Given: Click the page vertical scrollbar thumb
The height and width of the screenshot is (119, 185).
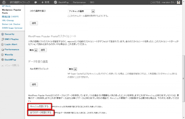Looking at the screenshot, I should click(x=183, y=78).
